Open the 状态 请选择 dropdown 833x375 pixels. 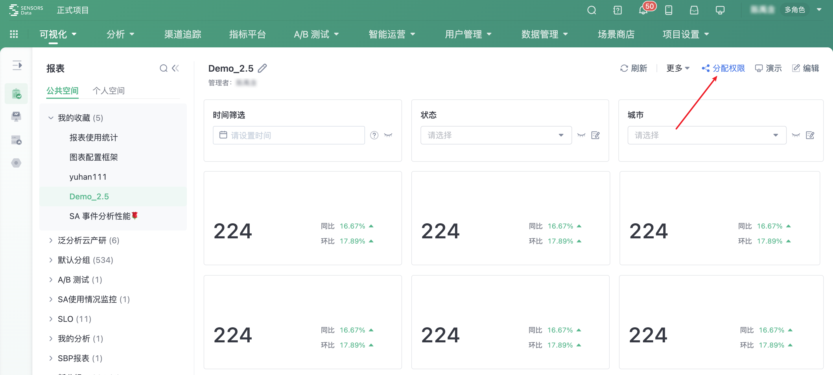(x=496, y=135)
